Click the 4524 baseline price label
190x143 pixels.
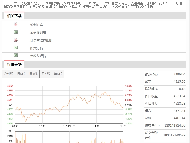coord(10,105)
